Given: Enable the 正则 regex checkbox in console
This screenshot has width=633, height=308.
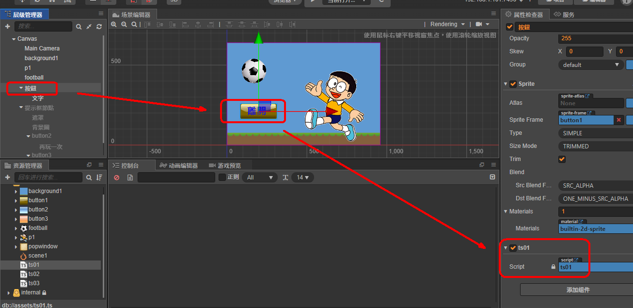Looking at the screenshot, I should (222, 178).
